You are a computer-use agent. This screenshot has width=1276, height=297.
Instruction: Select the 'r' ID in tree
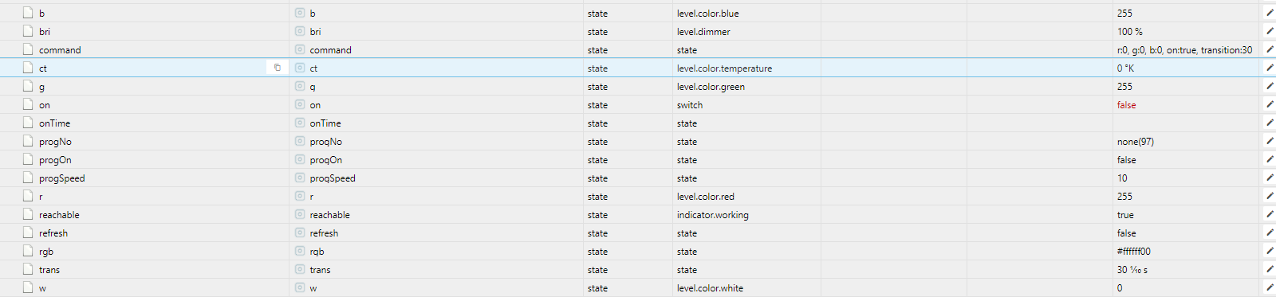tap(41, 197)
